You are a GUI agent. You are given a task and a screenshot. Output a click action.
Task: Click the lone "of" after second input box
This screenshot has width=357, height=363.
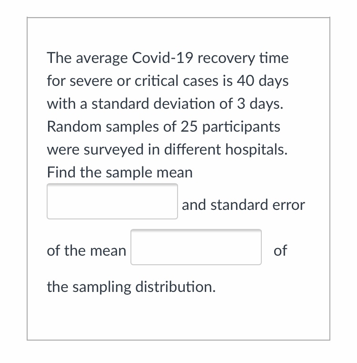[x=280, y=250]
